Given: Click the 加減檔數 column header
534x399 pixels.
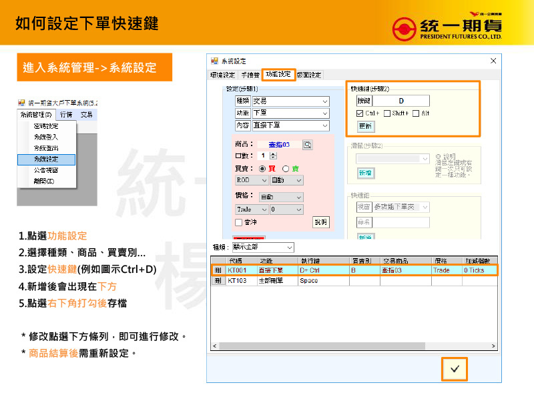Looking at the screenshot, I should point(479,261).
